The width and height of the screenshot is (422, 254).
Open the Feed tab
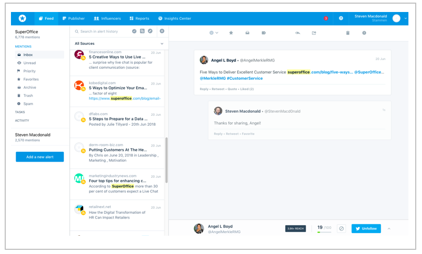pos(46,19)
